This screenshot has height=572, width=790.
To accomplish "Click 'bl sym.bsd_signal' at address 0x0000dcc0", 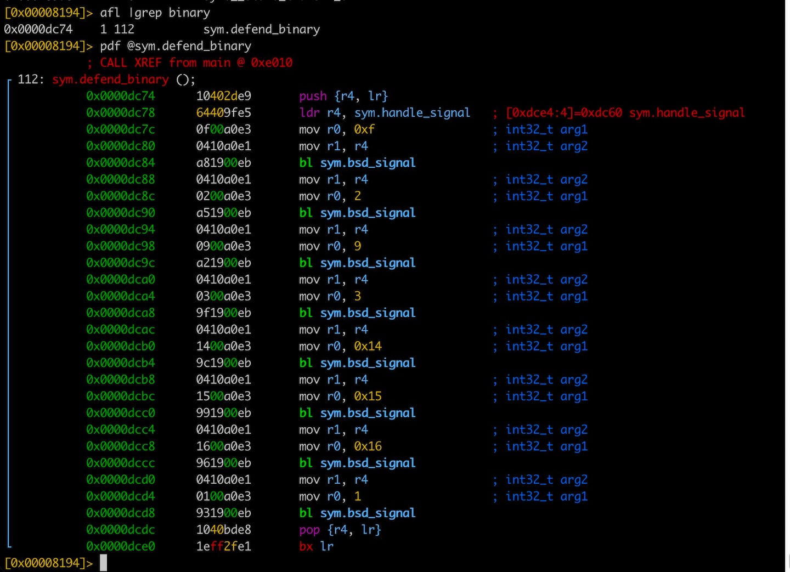I will (x=357, y=413).
